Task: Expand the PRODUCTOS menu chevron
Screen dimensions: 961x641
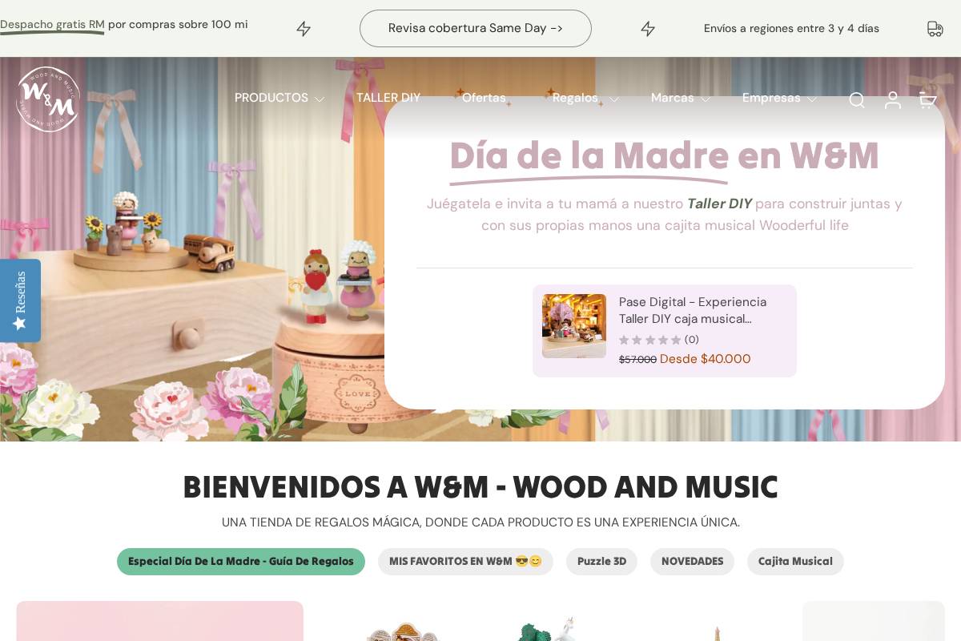Action: 320,99
